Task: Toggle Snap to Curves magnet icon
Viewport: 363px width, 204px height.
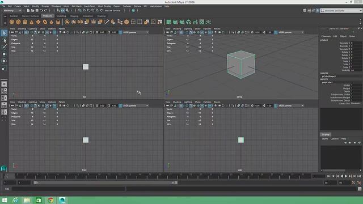Action: point(84,10)
